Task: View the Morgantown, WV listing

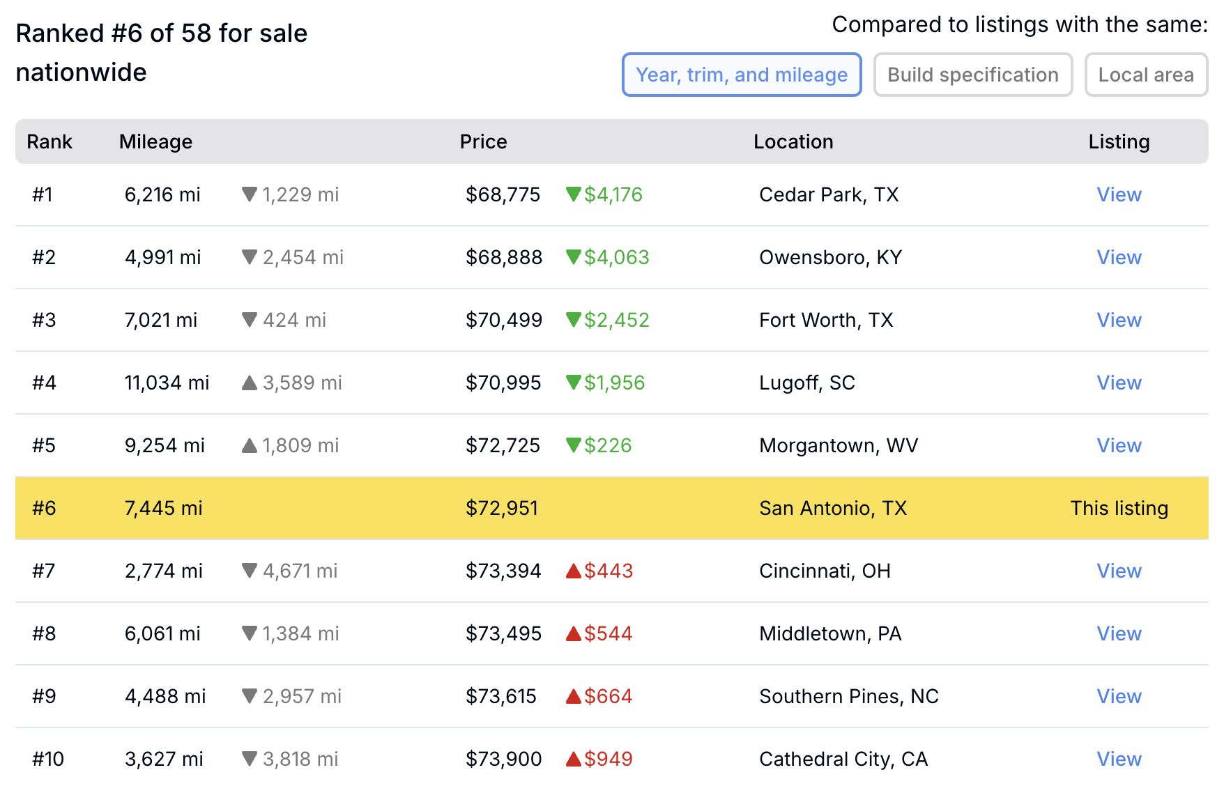Action: click(1119, 445)
